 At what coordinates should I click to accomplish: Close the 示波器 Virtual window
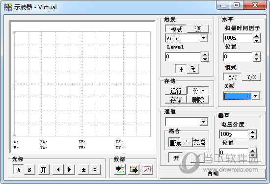[x=255, y=5]
